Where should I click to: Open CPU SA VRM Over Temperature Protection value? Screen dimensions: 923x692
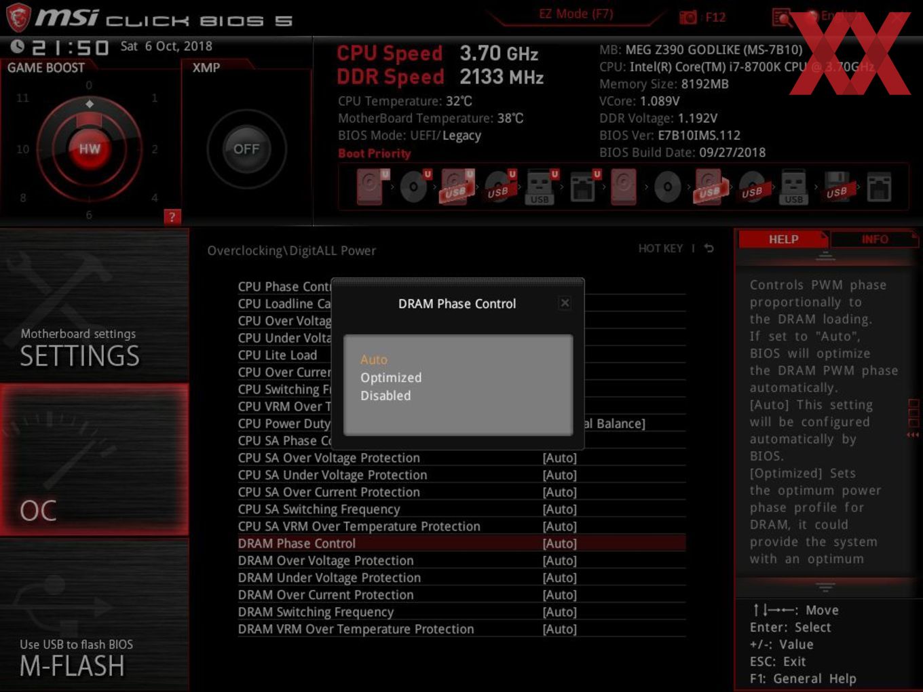click(560, 526)
